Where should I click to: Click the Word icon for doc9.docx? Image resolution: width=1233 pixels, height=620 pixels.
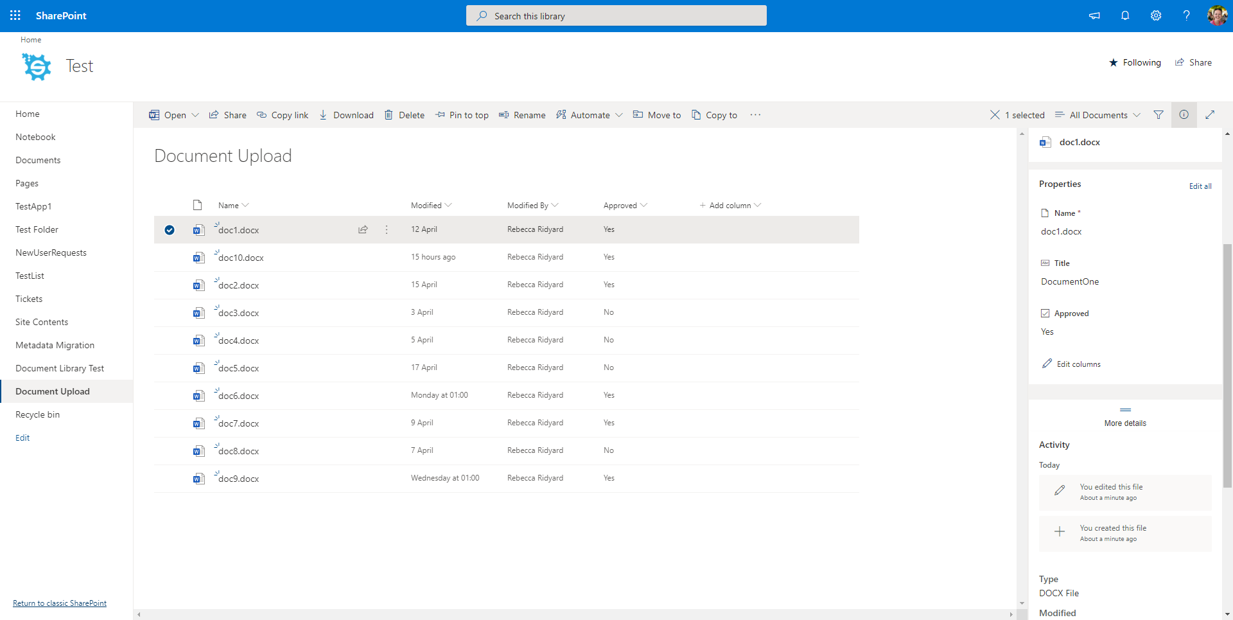(198, 479)
